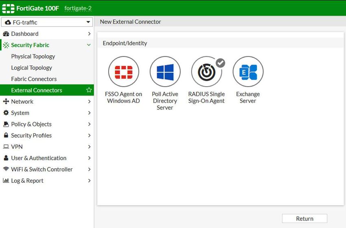This screenshot has width=346, height=228.
Task: Open the Network menu label
Action: [22, 101]
